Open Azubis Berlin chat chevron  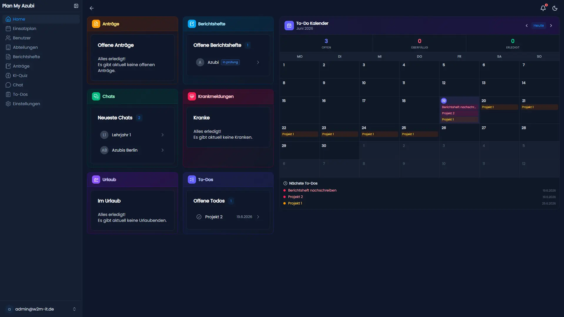(x=163, y=150)
